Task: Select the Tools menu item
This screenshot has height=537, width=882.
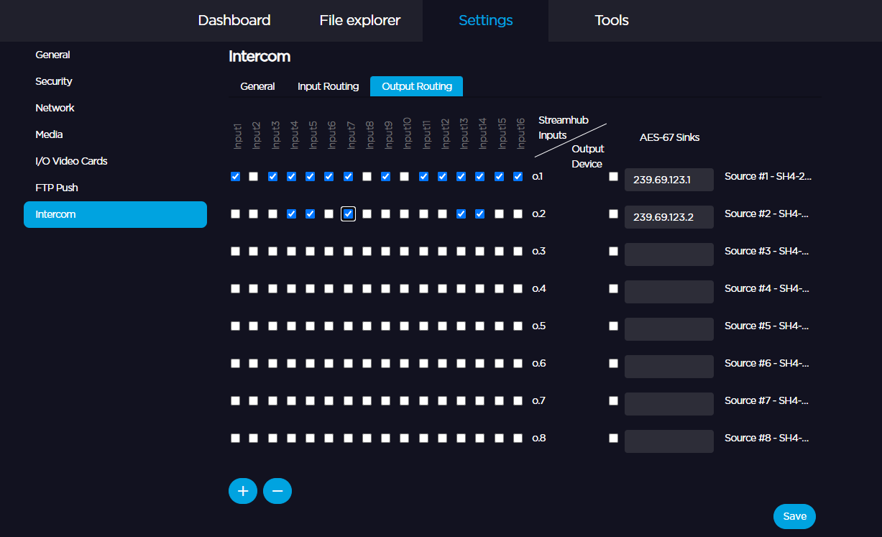Action: (611, 20)
